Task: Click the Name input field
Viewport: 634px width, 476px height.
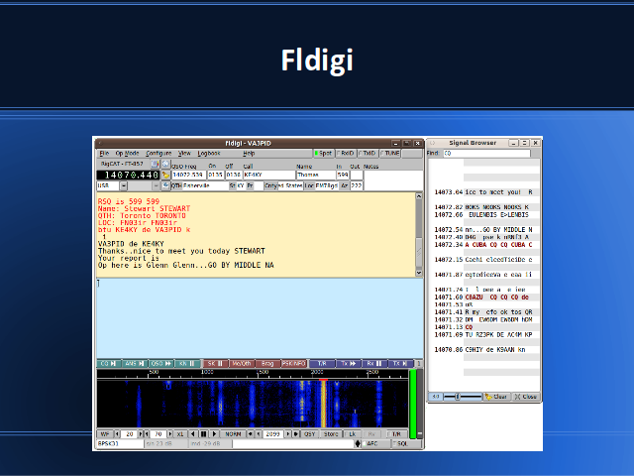Action: tap(316, 175)
